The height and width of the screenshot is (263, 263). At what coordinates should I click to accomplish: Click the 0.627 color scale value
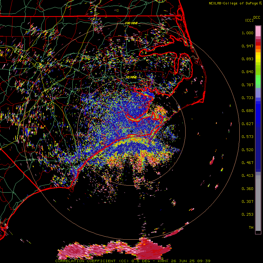(248, 124)
